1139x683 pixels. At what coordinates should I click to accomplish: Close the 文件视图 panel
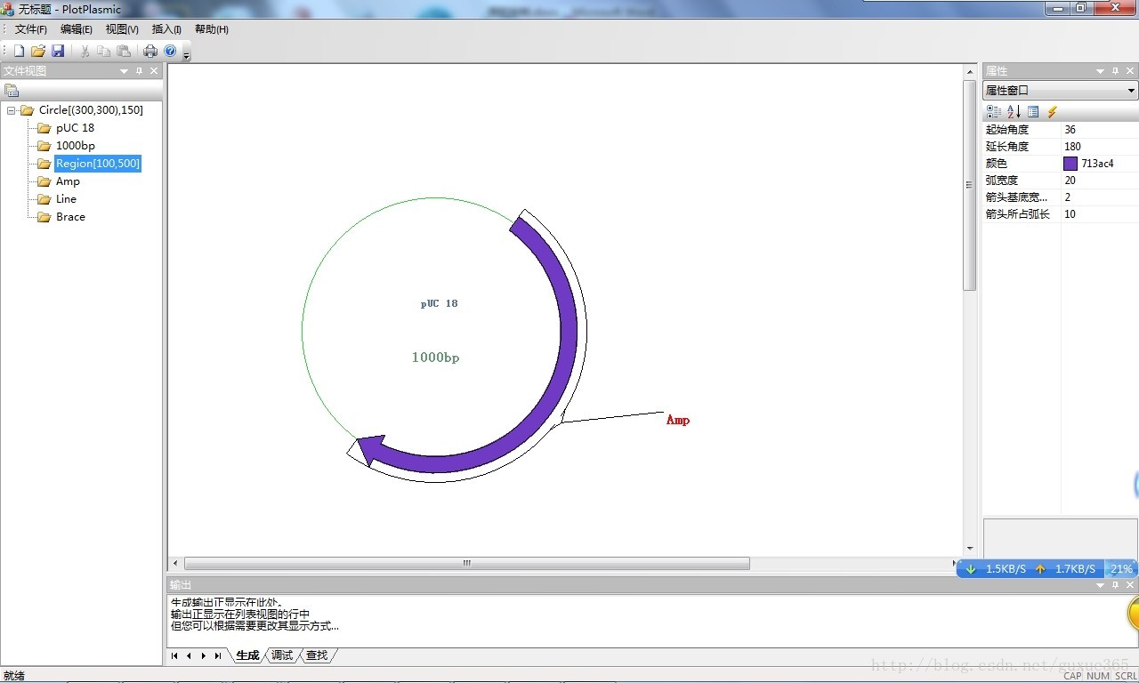pos(154,71)
